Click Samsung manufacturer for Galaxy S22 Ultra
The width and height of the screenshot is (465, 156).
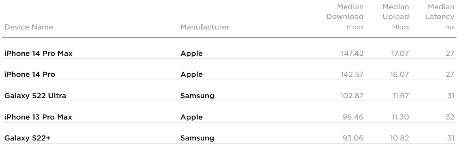(x=197, y=96)
